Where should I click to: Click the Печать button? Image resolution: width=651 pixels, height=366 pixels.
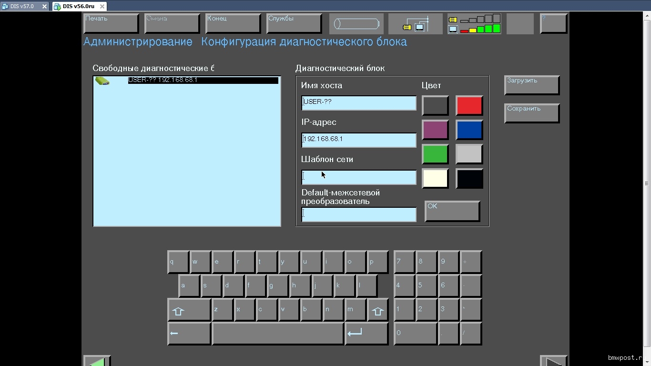[x=111, y=23]
